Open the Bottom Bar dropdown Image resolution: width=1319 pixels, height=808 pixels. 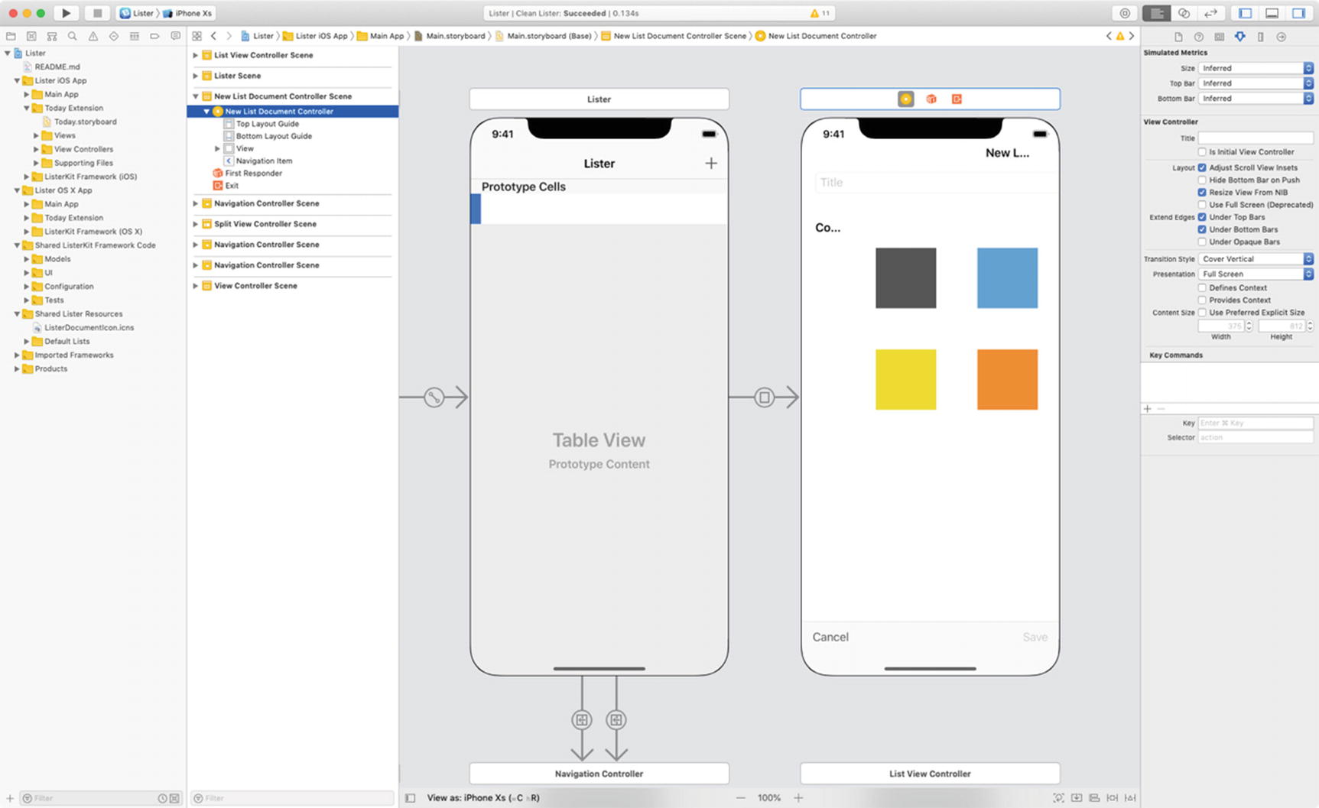(1256, 99)
